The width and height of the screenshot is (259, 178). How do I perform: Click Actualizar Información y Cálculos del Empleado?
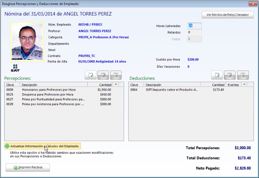(43, 146)
